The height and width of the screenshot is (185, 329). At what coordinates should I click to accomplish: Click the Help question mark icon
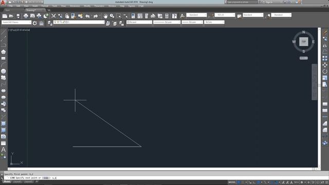click(x=174, y=16)
